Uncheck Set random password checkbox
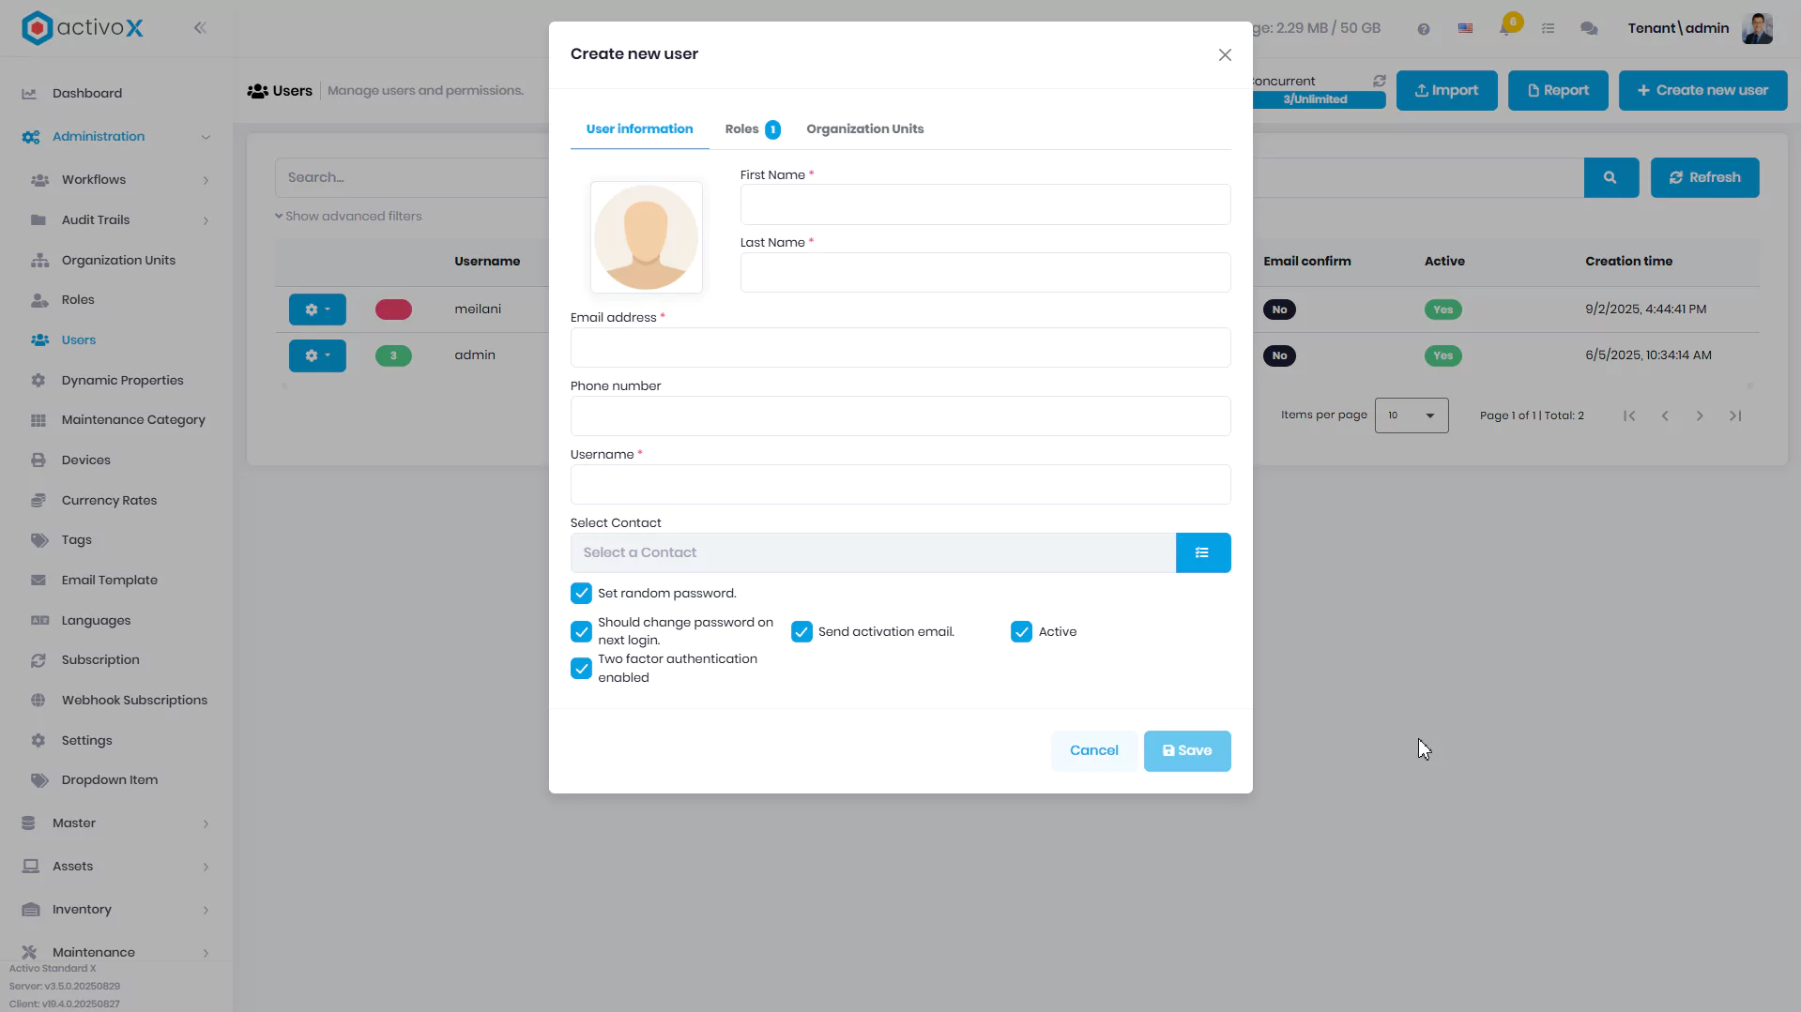The height and width of the screenshot is (1012, 1801). click(581, 594)
